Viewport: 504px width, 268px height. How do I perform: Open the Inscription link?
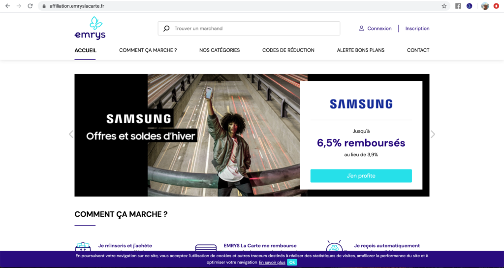pos(417,28)
